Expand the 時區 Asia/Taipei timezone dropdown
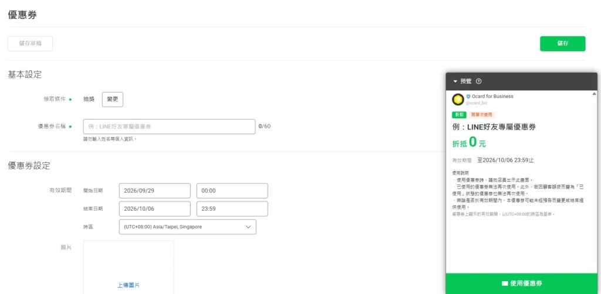This screenshot has height=294, width=601. click(x=187, y=227)
